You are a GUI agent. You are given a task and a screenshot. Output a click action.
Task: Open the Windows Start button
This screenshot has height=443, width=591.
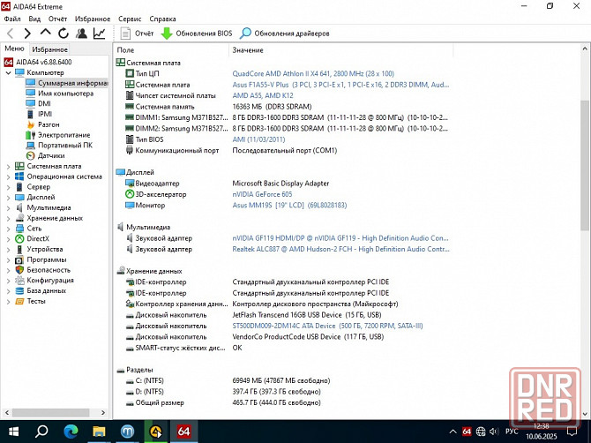click(x=13, y=432)
